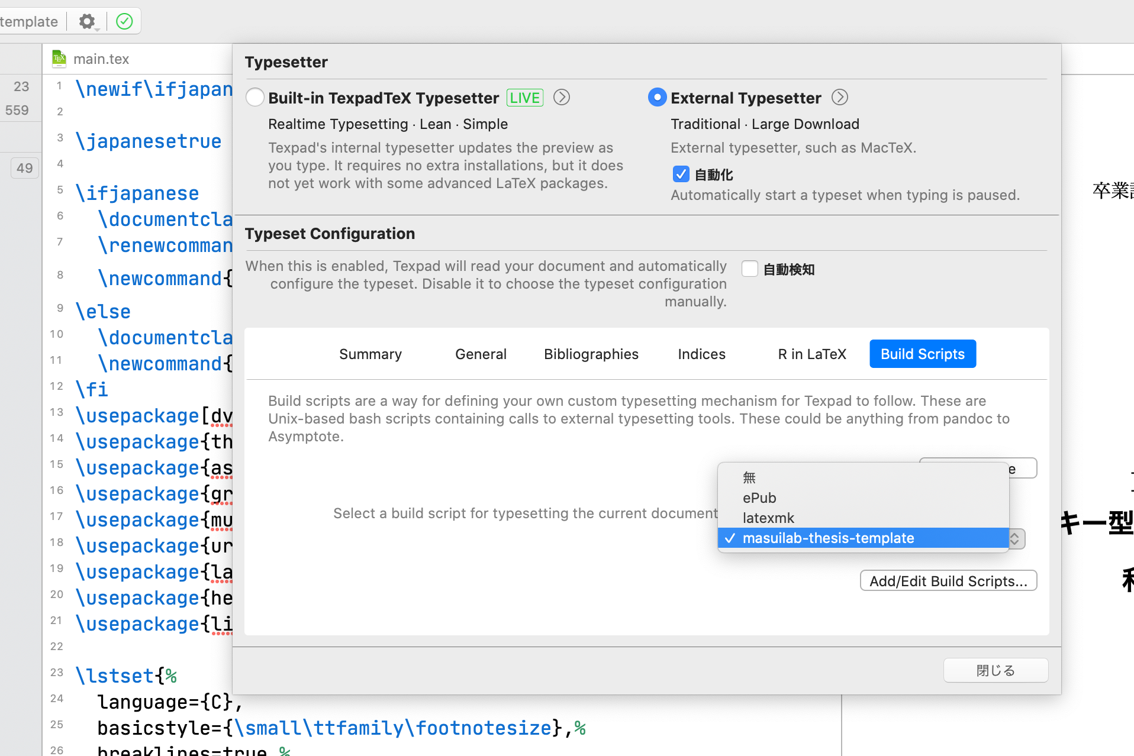Choose latexmk from the build script list

768,518
